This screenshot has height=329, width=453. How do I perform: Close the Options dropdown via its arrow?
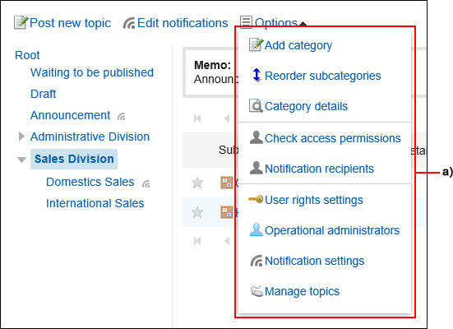click(303, 23)
